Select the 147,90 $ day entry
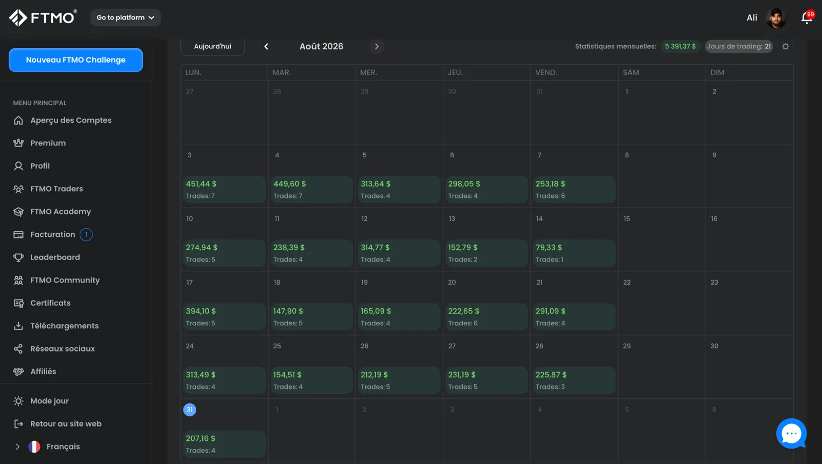This screenshot has height=464, width=822. coord(311,317)
